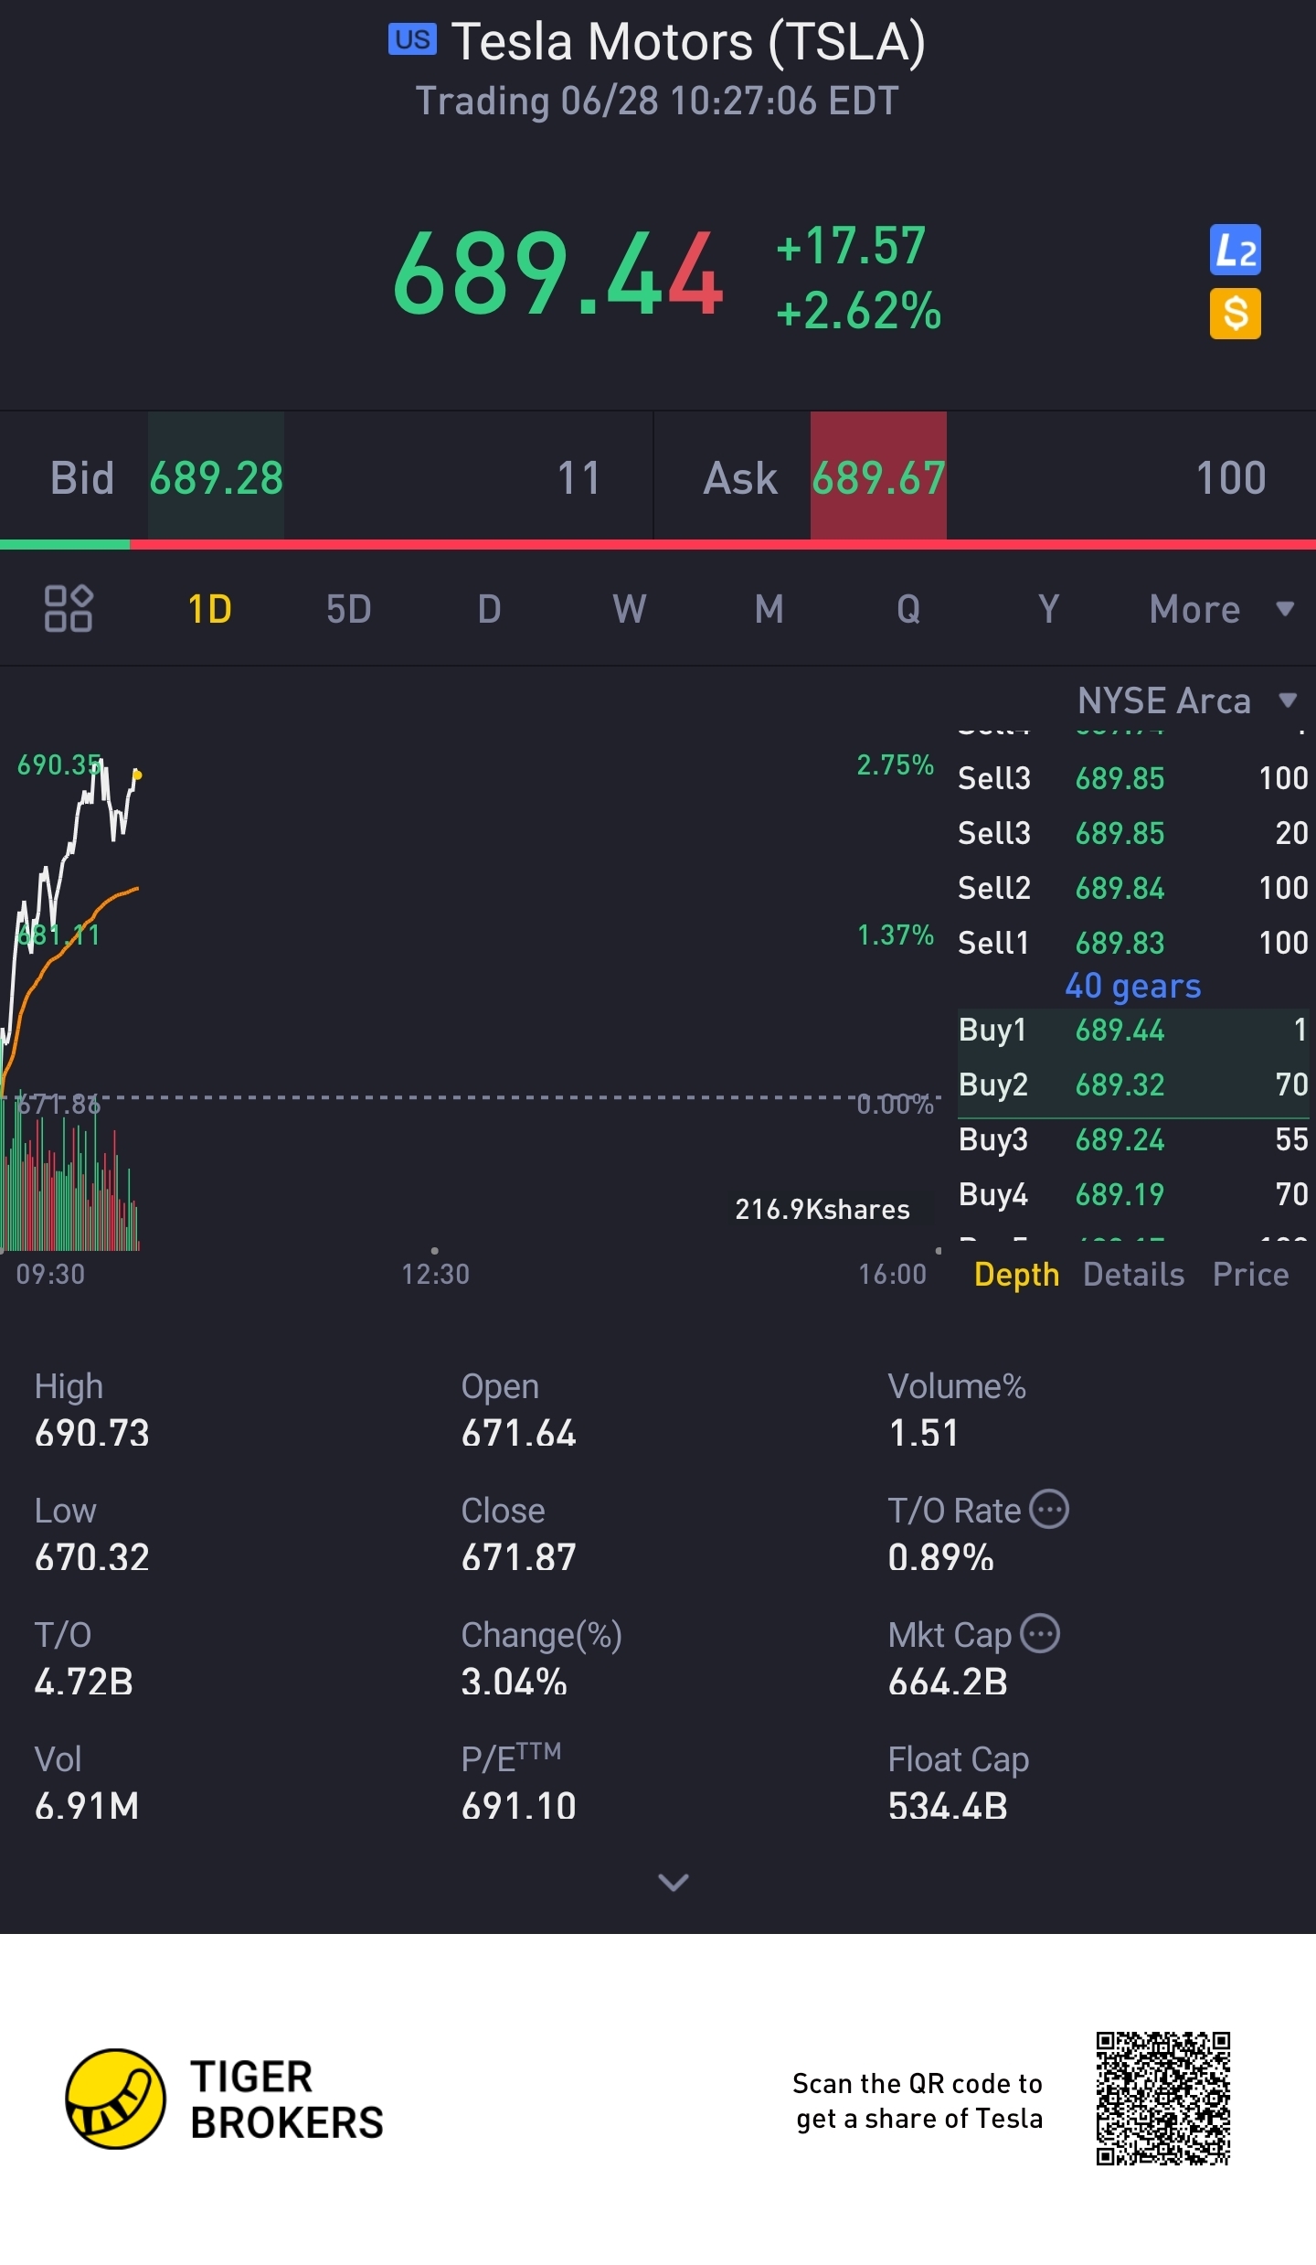Image resolution: width=1316 pixels, height=2265 pixels.
Task: Select the Sell3 689.85 row with quantity 20
Action: pos(1133,833)
